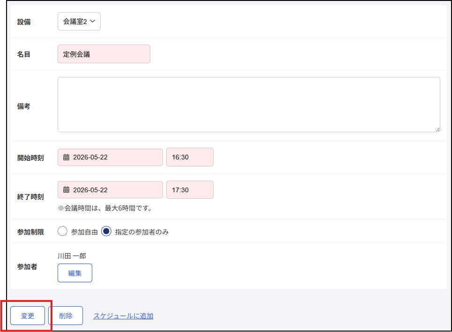The width and height of the screenshot is (452, 332).
Task: Select the start time field 16:30
Action: pyautogui.click(x=190, y=157)
